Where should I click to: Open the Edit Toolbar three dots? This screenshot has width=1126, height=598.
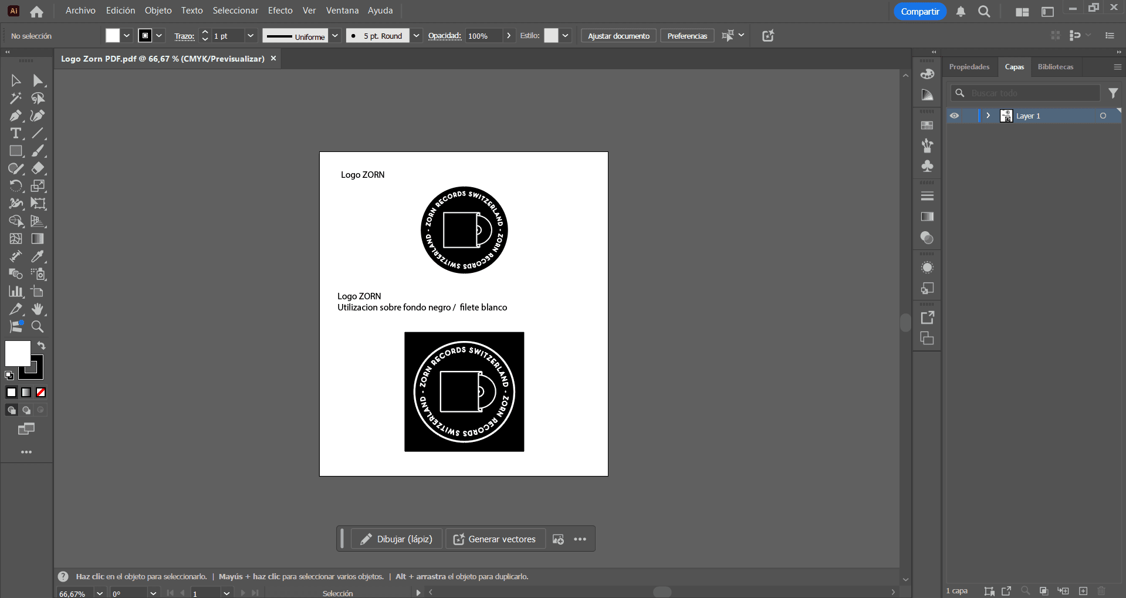(26, 452)
